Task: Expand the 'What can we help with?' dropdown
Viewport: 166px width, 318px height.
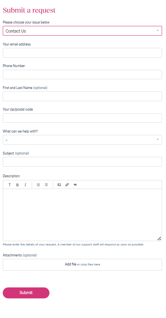Action: coord(82,140)
